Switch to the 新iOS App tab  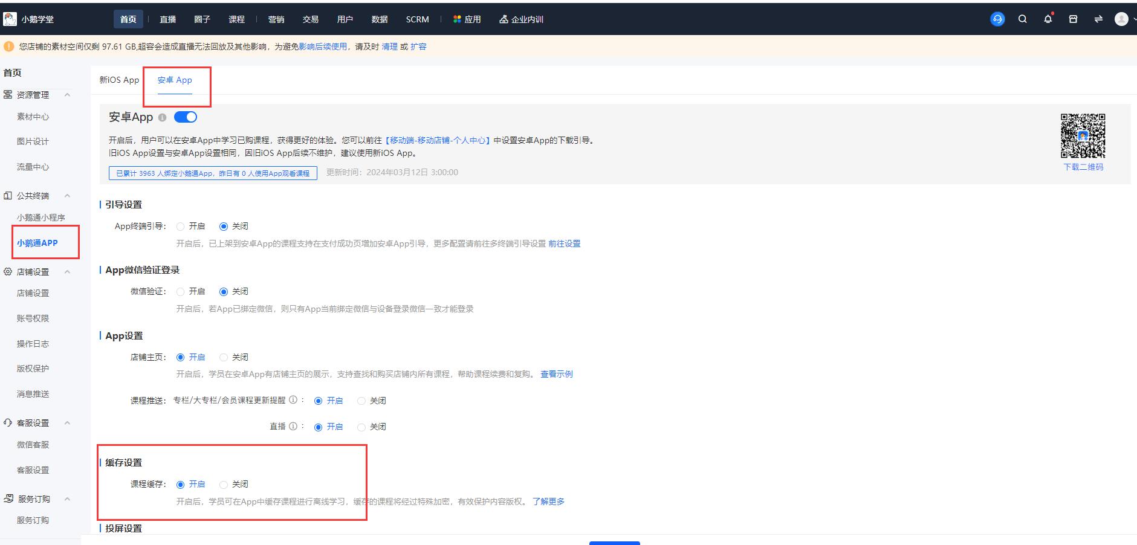pos(118,79)
